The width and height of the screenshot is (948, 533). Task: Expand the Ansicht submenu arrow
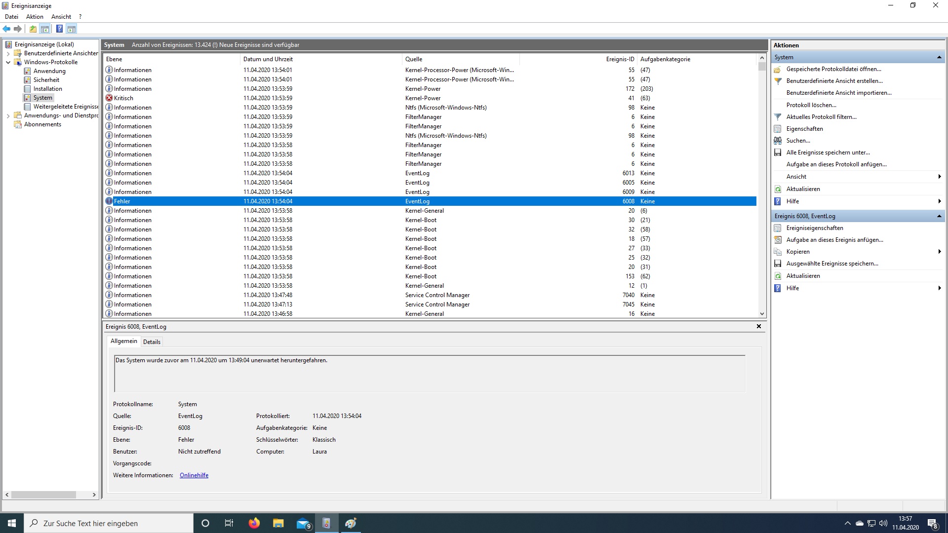939,177
